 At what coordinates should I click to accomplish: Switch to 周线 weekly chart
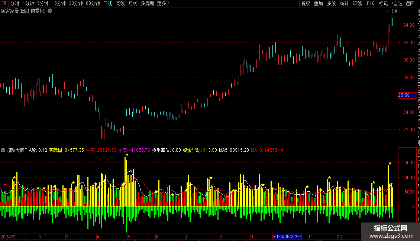tap(120, 3)
